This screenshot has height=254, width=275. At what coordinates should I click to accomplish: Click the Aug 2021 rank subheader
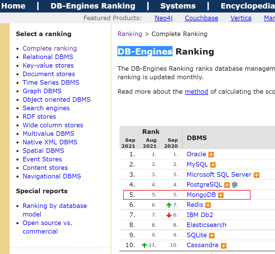(x=150, y=143)
